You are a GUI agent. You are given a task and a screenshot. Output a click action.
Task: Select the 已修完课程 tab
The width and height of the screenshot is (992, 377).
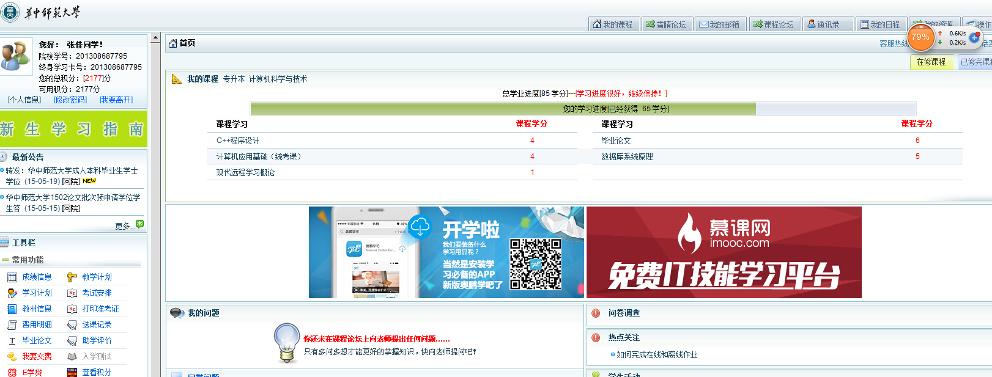975,62
